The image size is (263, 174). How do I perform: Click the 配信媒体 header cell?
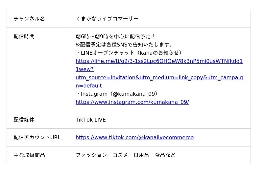pos(38,120)
